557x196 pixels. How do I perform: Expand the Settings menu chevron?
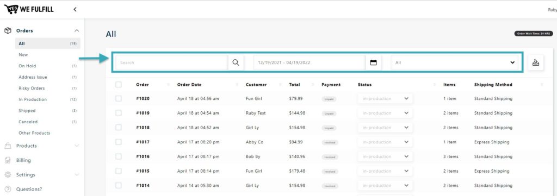tap(77, 175)
